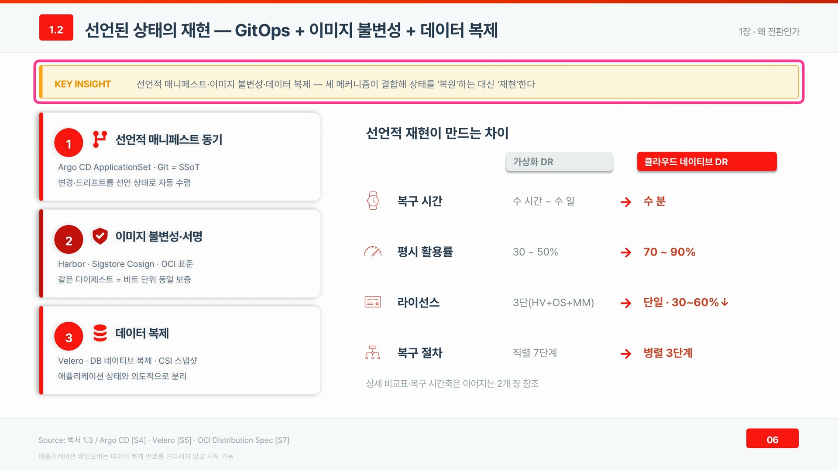Viewport: 838px width, 471px height.
Task: Click the red value 병렬 3단계
Action: tap(668, 353)
